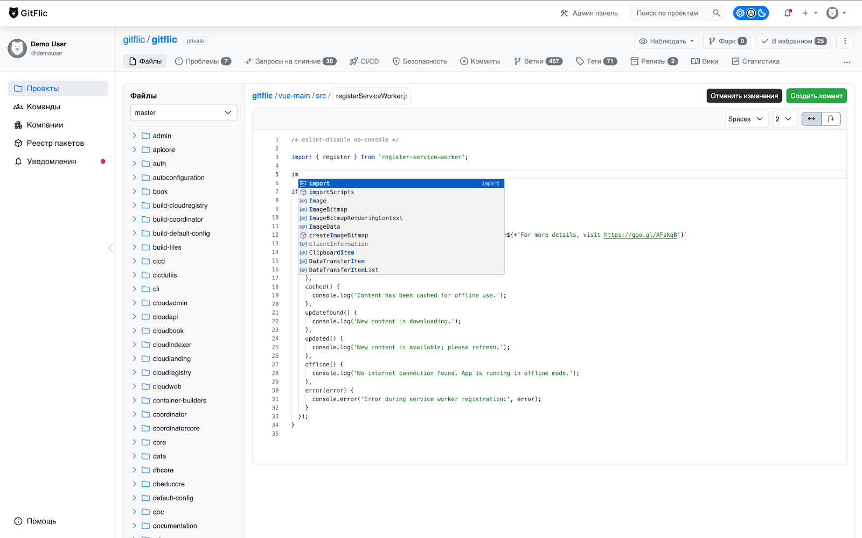Expand the book folder chevron

[135, 192]
